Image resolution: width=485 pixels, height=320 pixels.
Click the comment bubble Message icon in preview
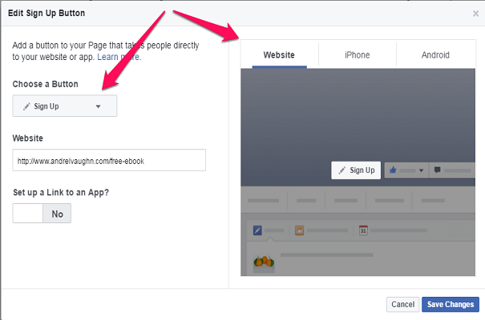point(437,170)
